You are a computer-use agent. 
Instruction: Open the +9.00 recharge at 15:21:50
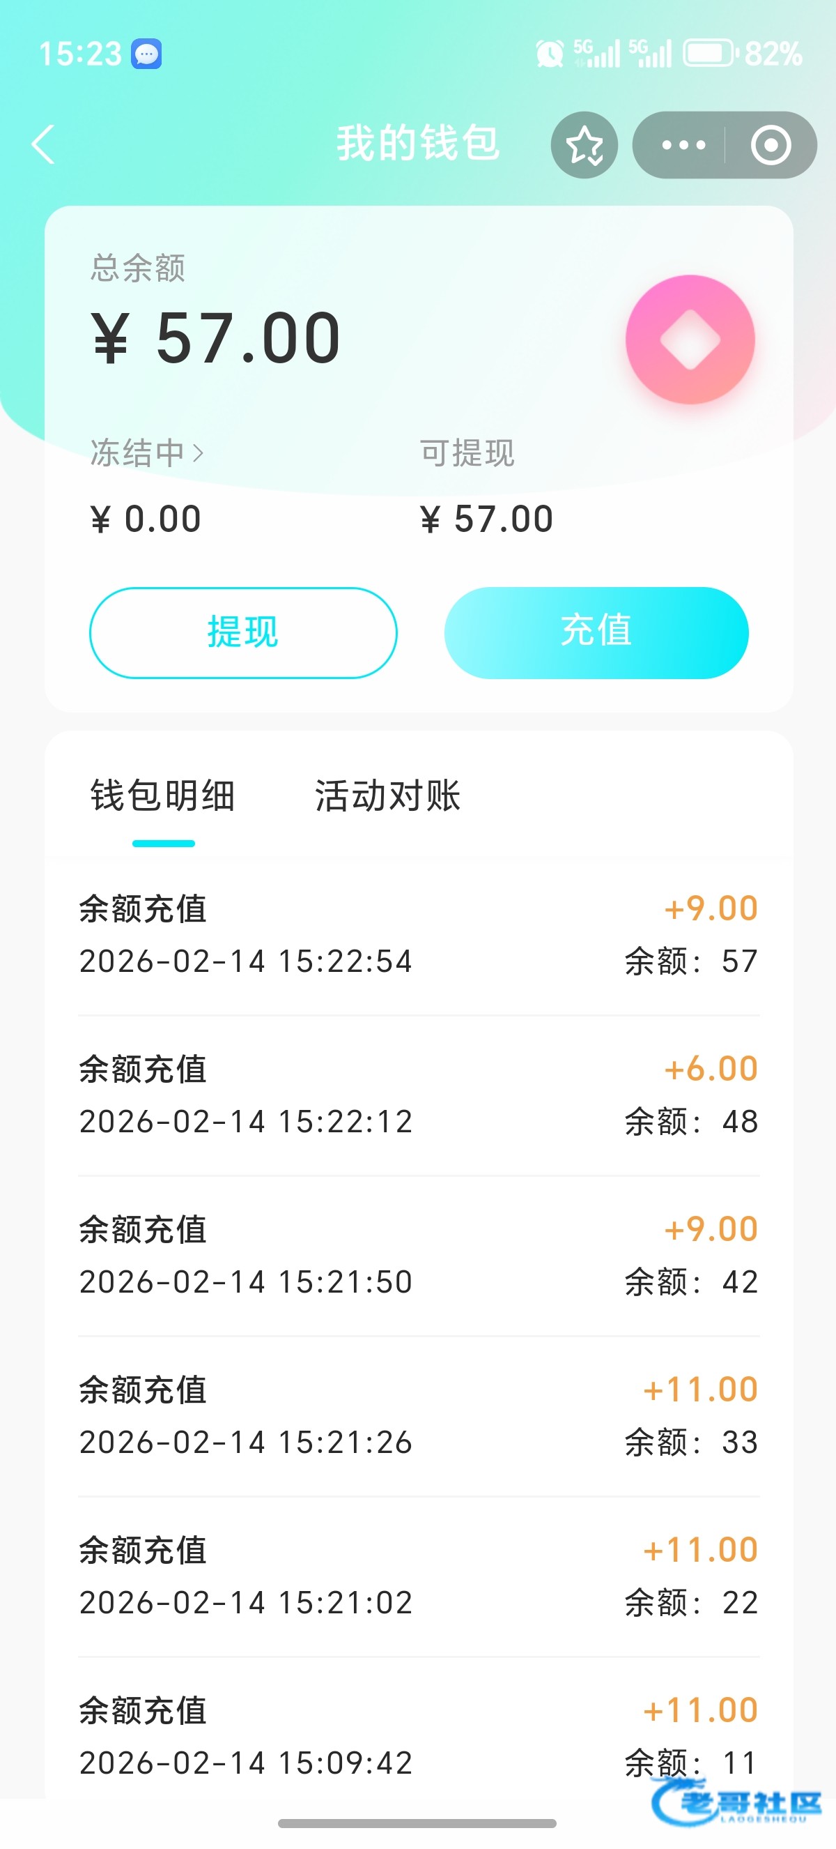point(418,1256)
